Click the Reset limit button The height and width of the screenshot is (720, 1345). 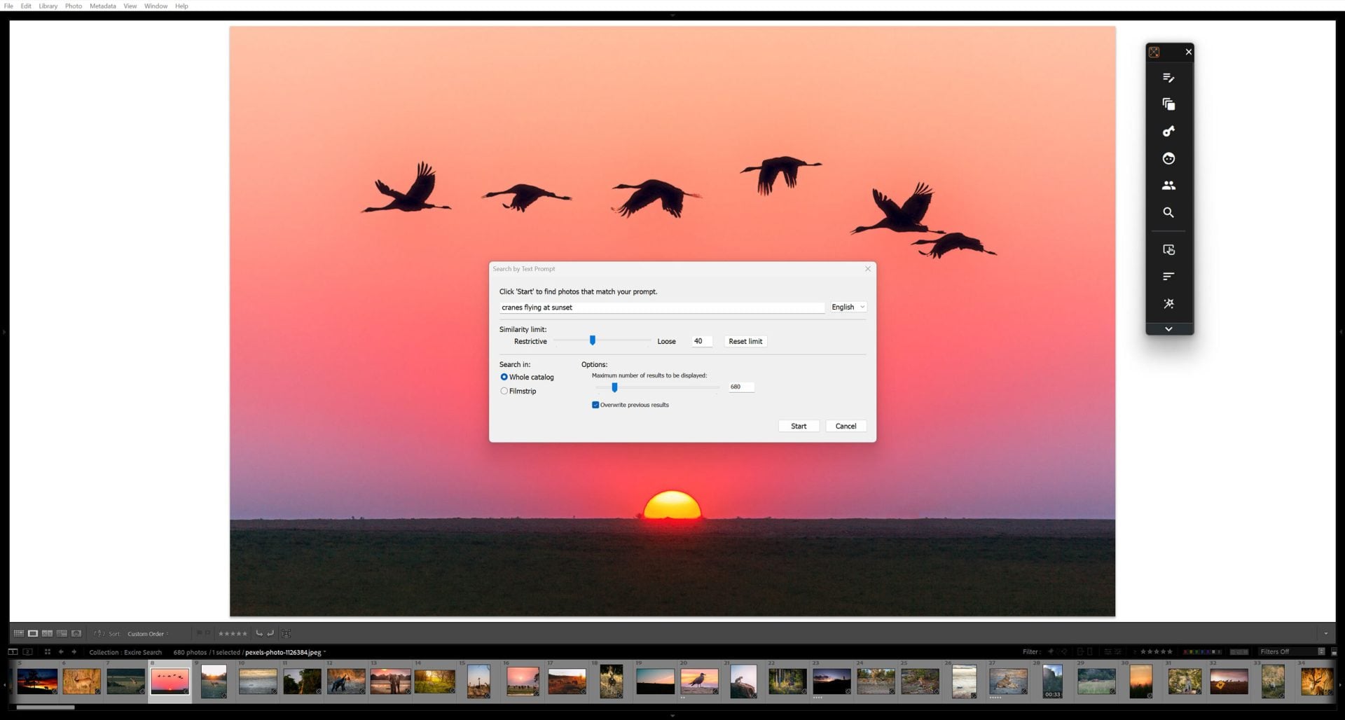click(x=745, y=341)
